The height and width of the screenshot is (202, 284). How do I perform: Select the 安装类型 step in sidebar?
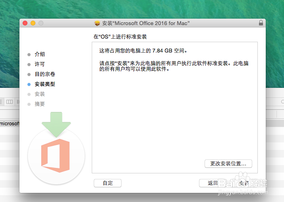[45, 84]
